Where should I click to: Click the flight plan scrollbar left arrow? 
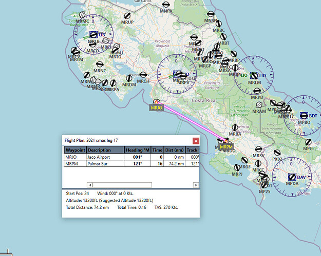pos(90,185)
